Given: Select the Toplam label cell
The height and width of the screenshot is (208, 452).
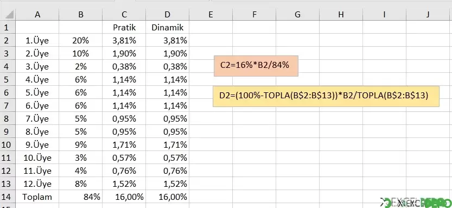Looking at the screenshot, I should [x=37, y=197].
